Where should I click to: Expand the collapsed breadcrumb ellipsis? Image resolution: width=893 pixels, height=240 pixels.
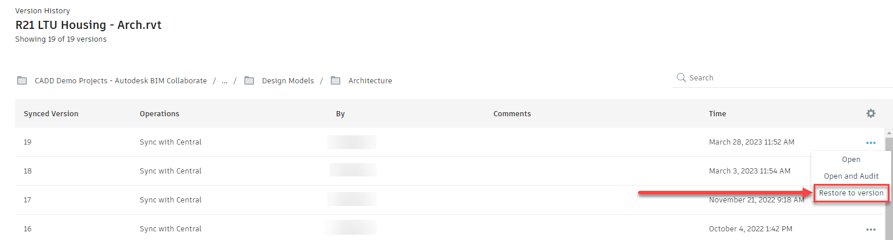click(x=224, y=81)
